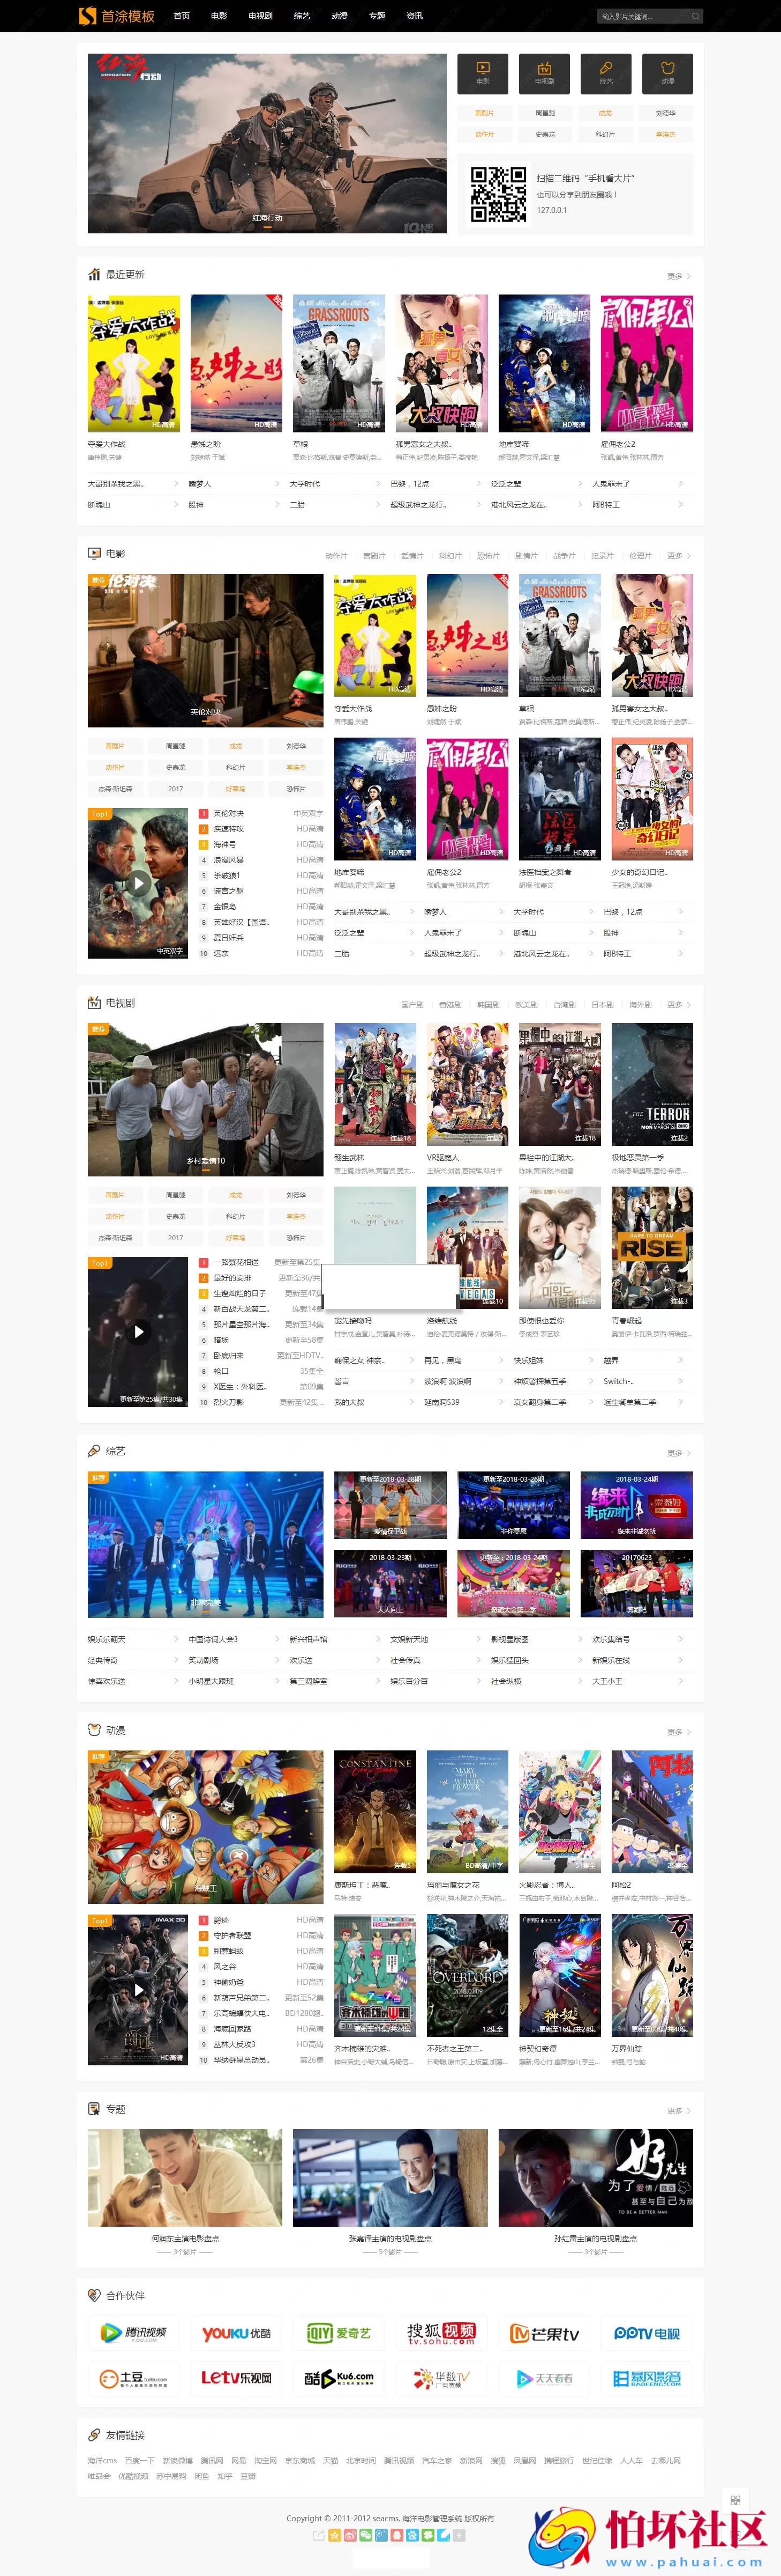Click the 周星驰 tag under the banner
The width and height of the screenshot is (781, 2576).
(545, 113)
